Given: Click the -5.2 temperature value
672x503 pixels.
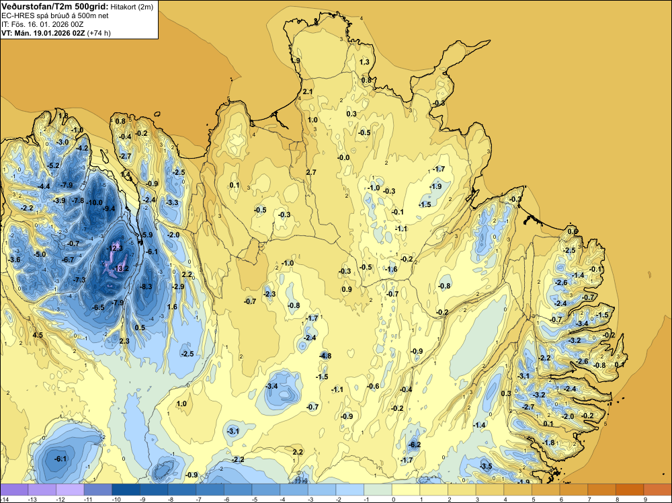Looking at the screenshot, I should (x=54, y=165).
